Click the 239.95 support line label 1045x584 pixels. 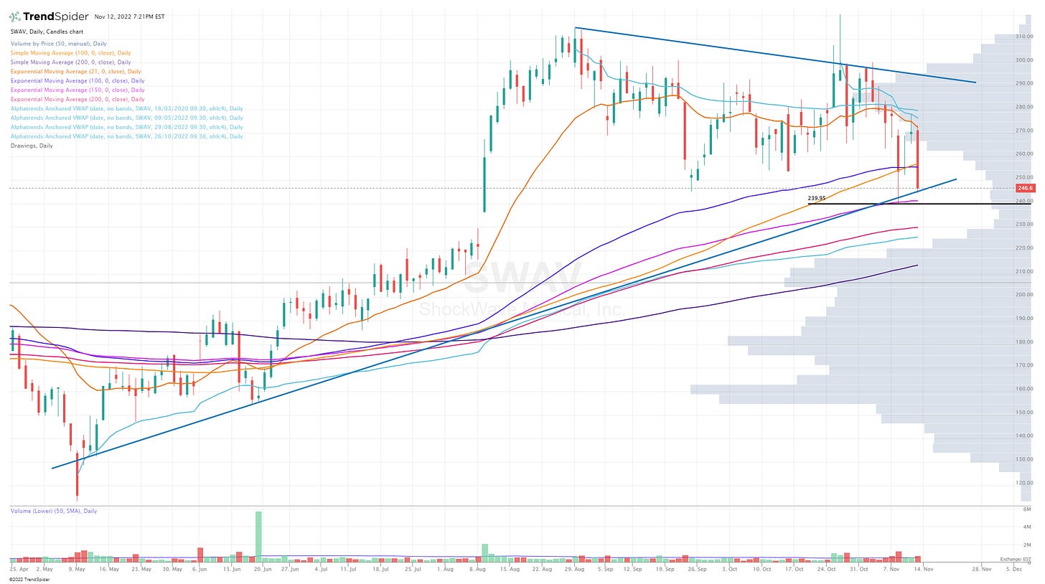816,199
